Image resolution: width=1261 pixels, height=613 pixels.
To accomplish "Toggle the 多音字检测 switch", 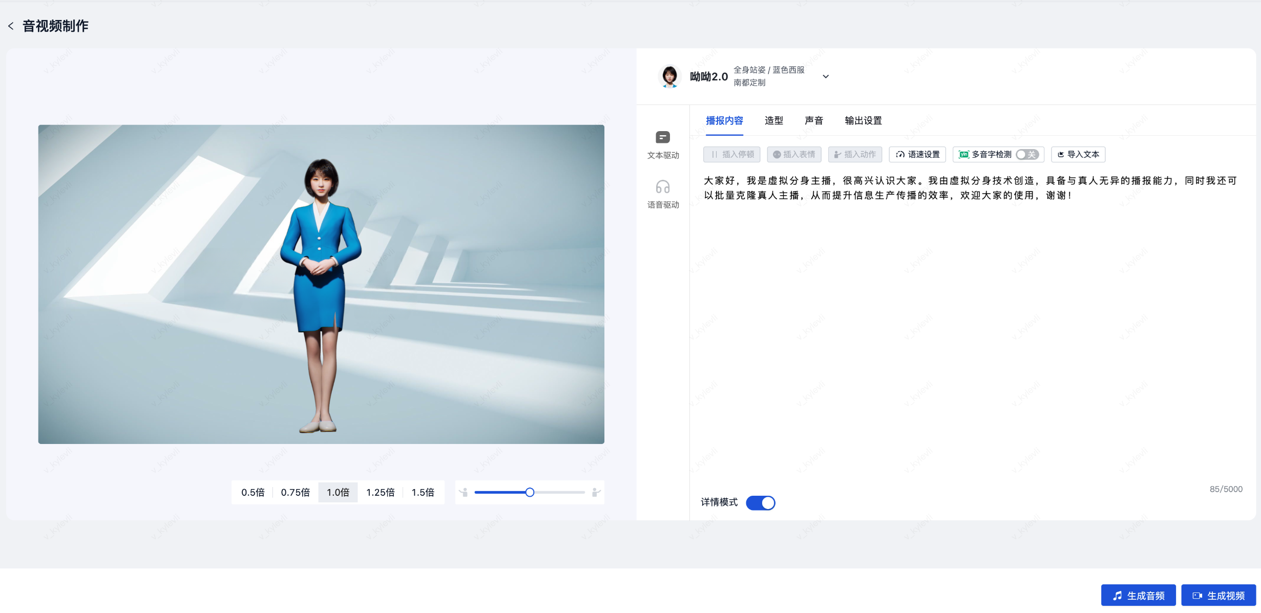I will 1027,154.
